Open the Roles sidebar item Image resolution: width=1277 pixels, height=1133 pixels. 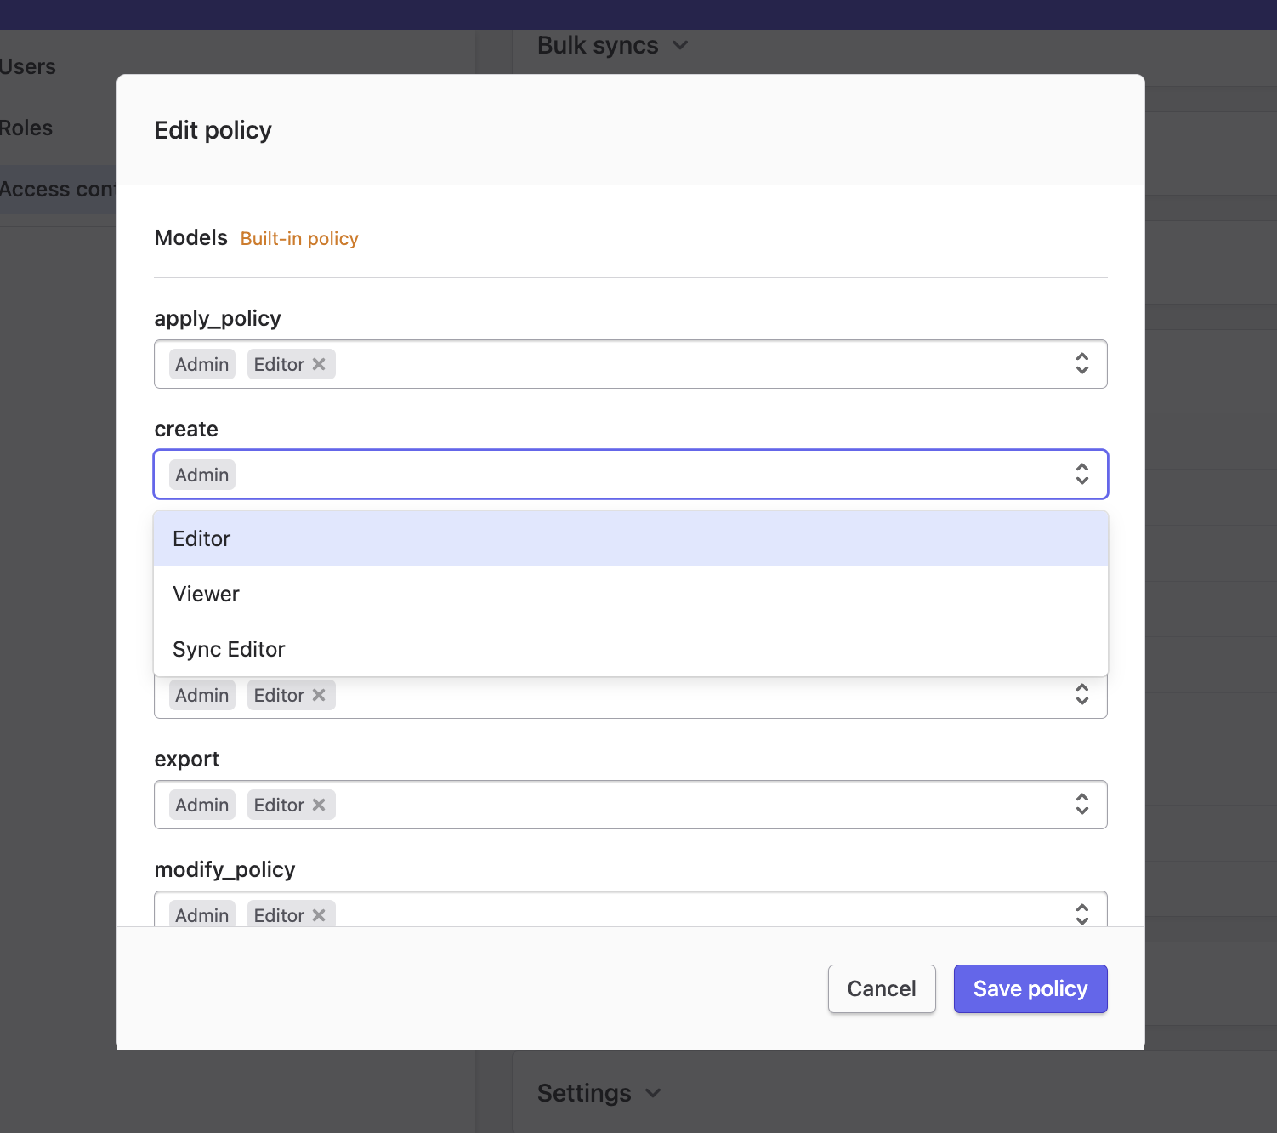click(x=26, y=128)
